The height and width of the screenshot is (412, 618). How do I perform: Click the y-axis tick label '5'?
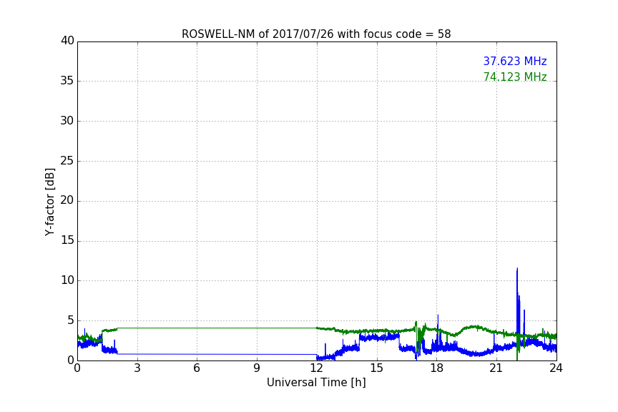71,320
